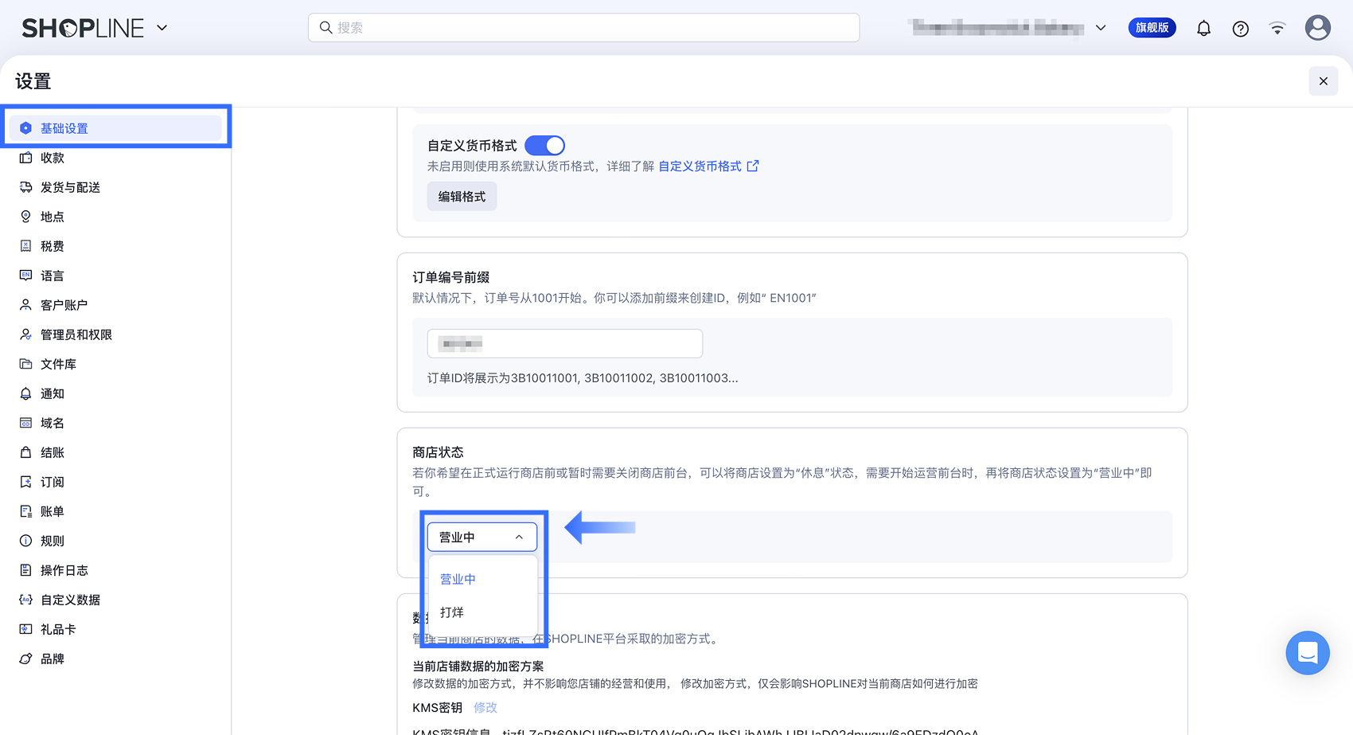Choose 营业中 option in the dropdown list
This screenshot has height=735, width=1353.
[x=458, y=579]
